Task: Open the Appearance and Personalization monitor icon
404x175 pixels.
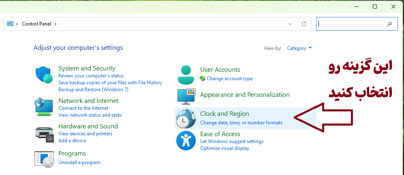Action: point(186,96)
